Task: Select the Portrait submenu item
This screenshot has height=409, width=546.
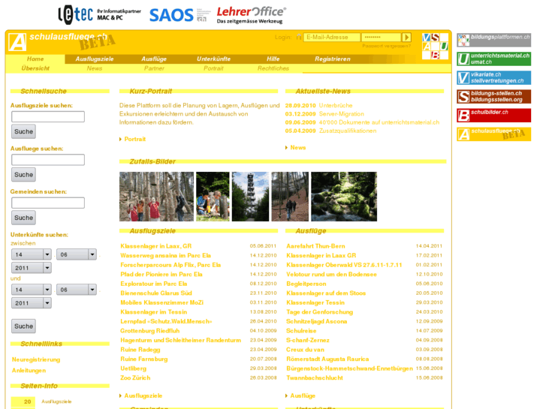Action: pos(213,68)
